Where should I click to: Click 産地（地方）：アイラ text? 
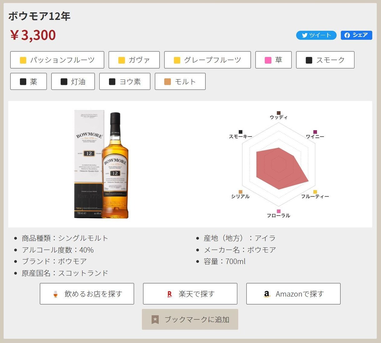coord(240,238)
